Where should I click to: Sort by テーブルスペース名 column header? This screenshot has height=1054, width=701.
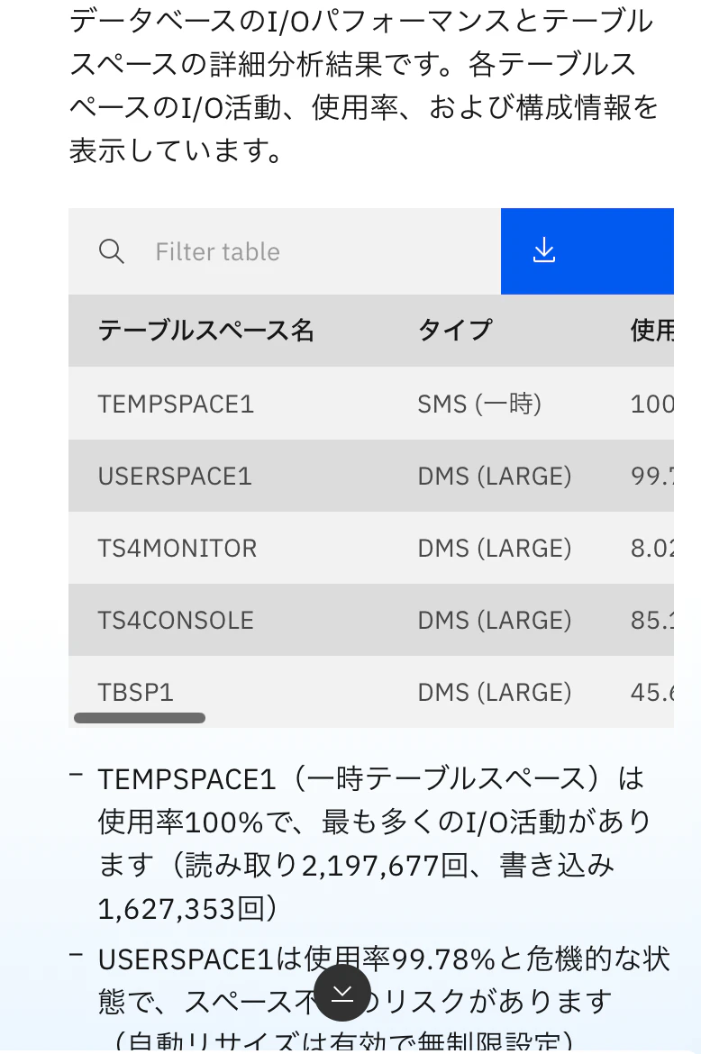point(206,331)
